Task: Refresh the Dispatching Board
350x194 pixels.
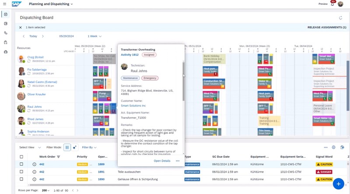Action: coord(341,18)
